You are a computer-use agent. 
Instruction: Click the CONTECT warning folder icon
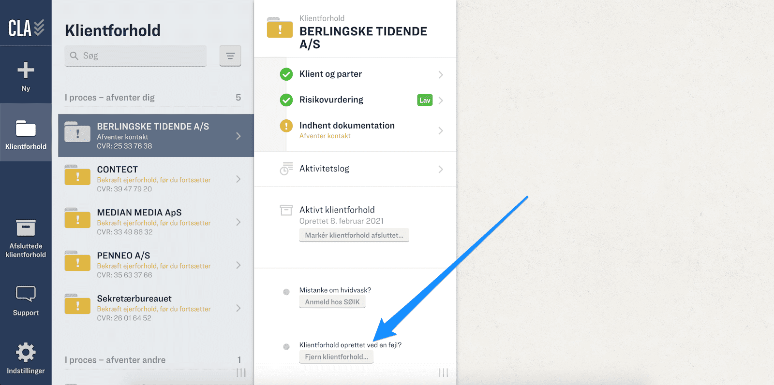point(77,175)
